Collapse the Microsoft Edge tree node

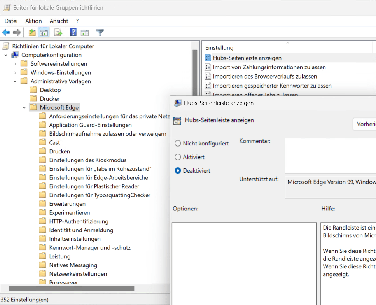pos(24,107)
